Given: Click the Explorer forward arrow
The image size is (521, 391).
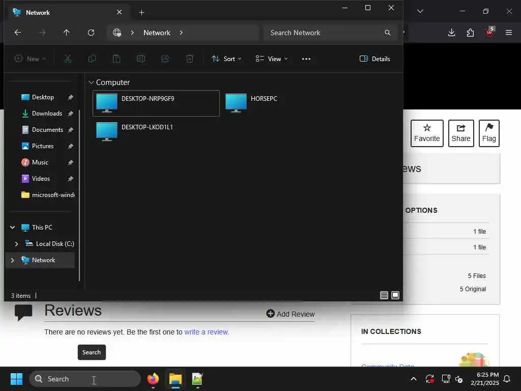Looking at the screenshot, I should tap(42, 33).
